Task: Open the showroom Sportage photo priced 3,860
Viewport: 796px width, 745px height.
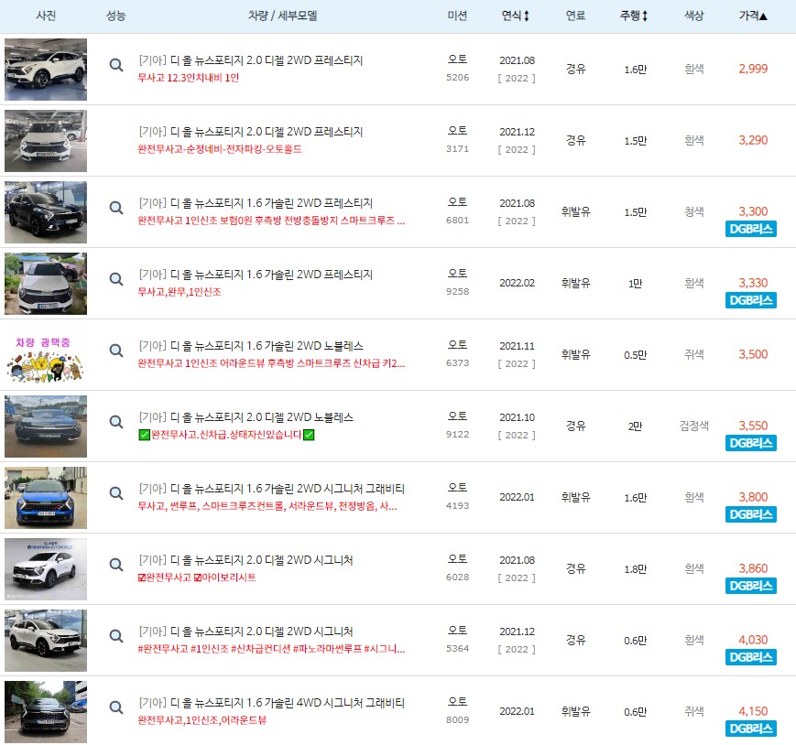Action: pyautogui.click(x=46, y=569)
